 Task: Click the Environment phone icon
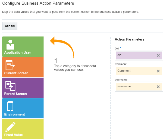coord(10,106)
